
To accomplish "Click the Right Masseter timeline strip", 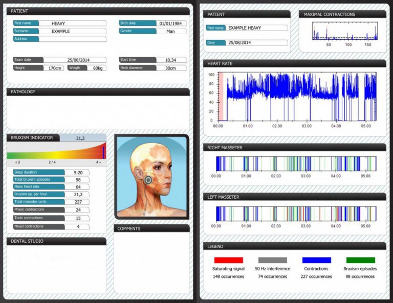I will coord(296,164).
